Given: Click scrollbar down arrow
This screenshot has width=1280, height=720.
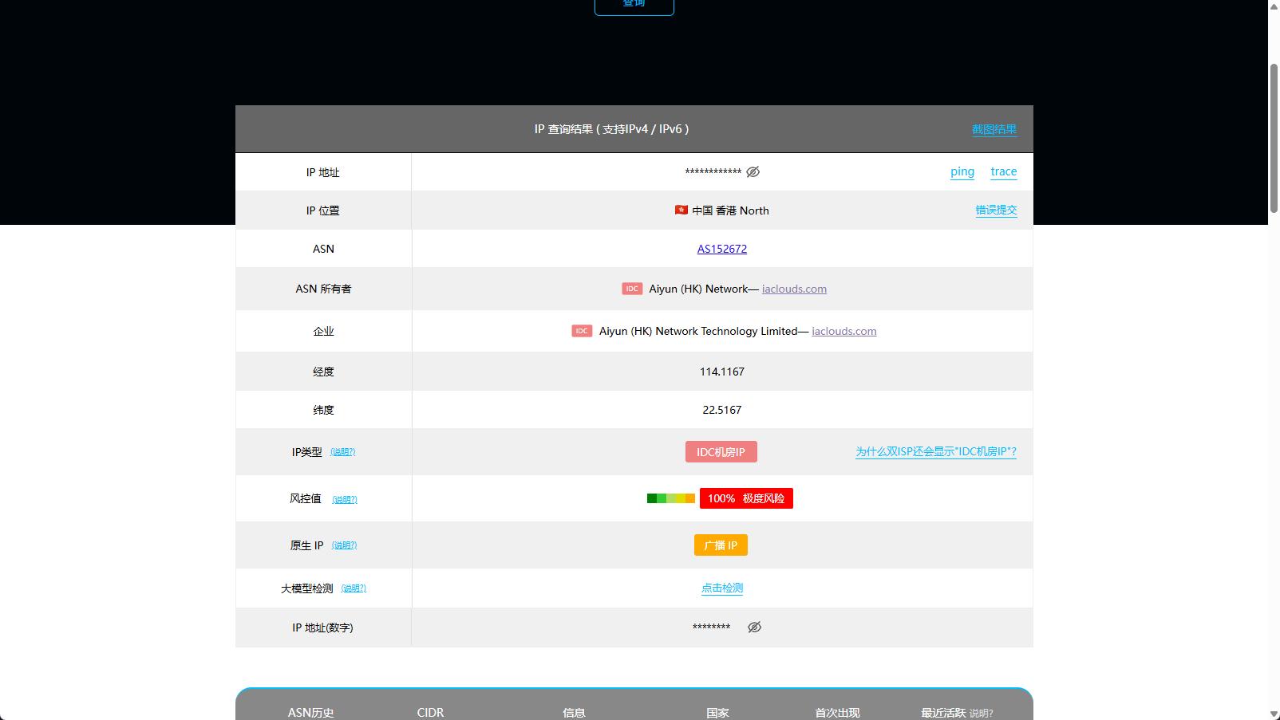Looking at the screenshot, I should [1274, 714].
